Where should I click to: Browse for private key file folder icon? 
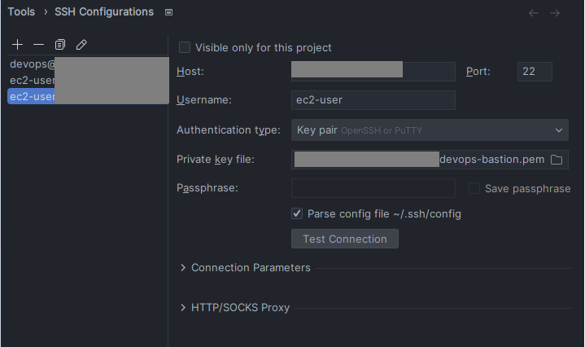tap(557, 160)
